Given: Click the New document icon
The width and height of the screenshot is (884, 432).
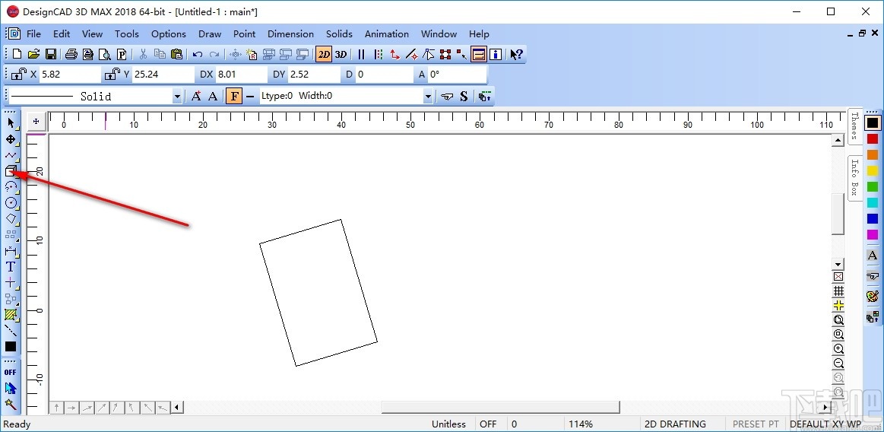Looking at the screenshot, I should (x=17, y=54).
